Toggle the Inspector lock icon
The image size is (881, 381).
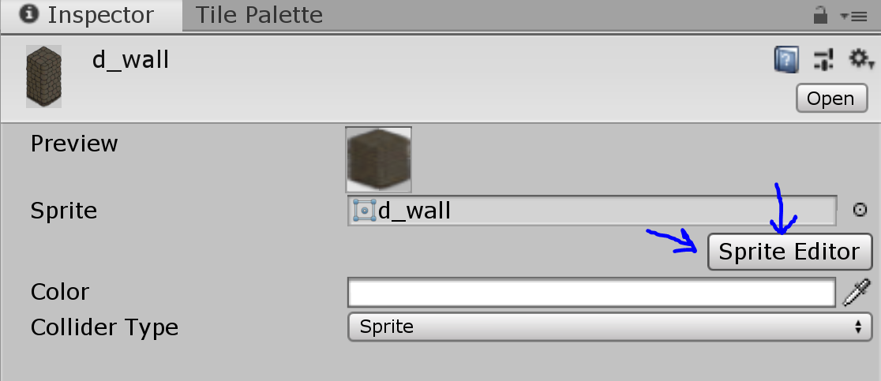click(x=820, y=15)
